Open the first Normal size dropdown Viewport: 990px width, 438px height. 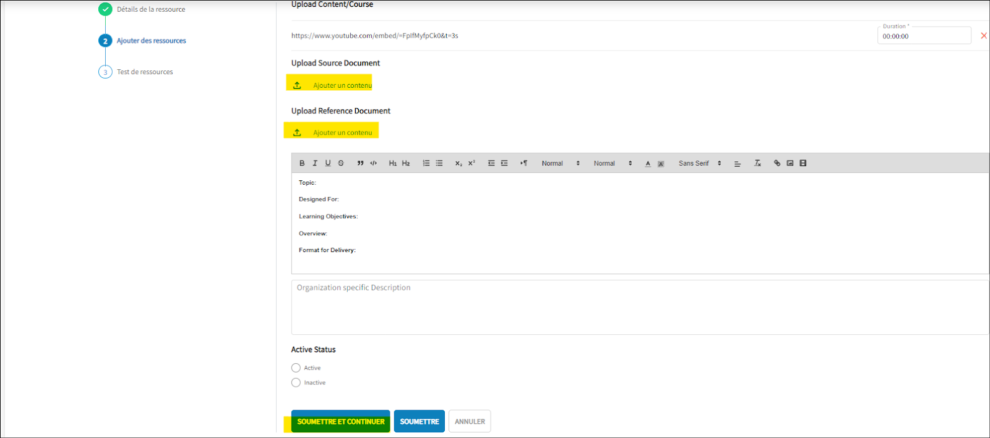(561, 163)
